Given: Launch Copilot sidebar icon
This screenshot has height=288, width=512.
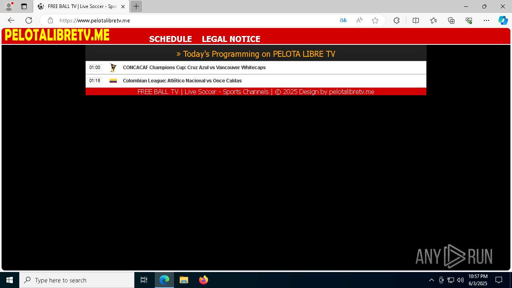Looking at the screenshot, I should pyautogui.click(x=503, y=20).
